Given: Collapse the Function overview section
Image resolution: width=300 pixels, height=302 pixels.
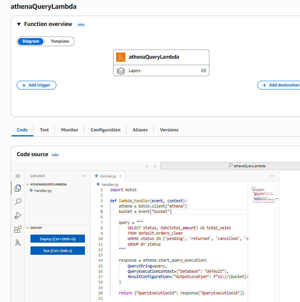Looking at the screenshot, I should [19, 24].
